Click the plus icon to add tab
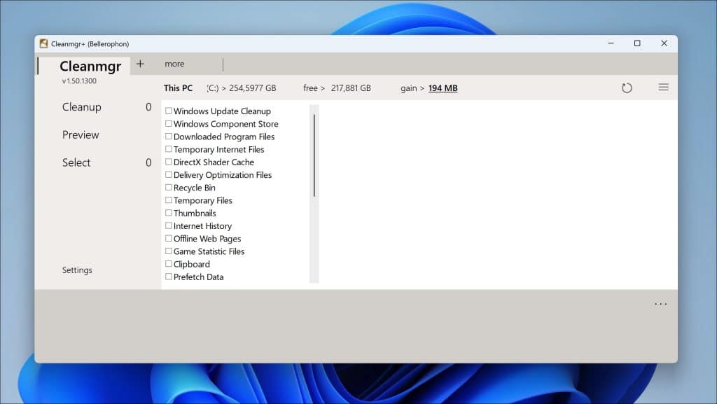The height and width of the screenshot is (404, 717). (140, 64)
